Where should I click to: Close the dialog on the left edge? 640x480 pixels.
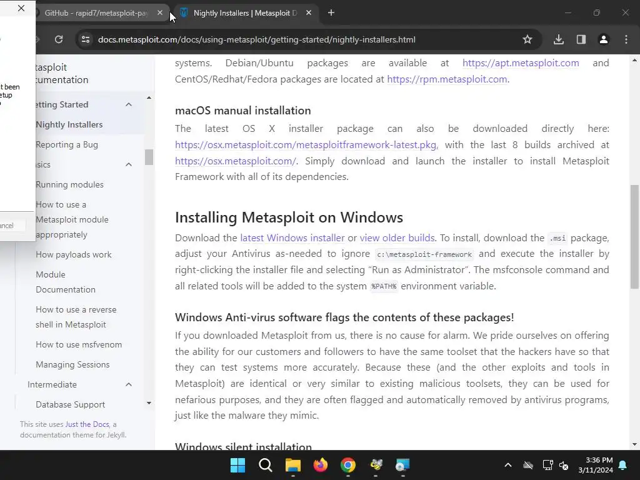pos(21,8)
